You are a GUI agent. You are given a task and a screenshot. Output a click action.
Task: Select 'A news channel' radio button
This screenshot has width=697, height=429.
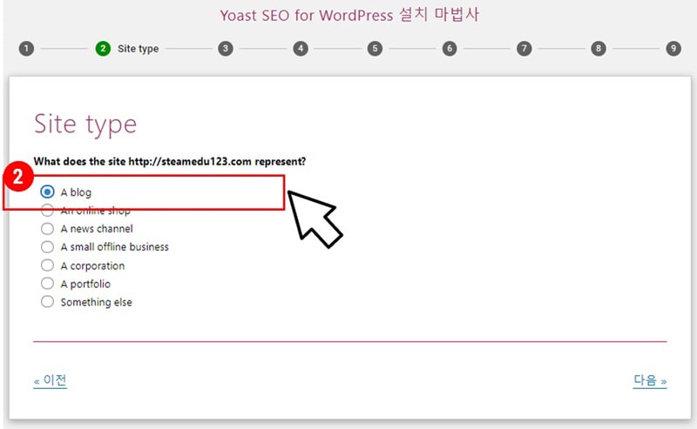click(47, 229)
